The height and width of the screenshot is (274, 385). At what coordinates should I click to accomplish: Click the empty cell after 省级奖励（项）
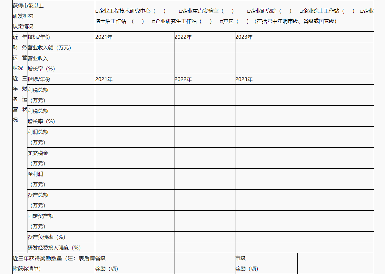(x=204, y=263)
